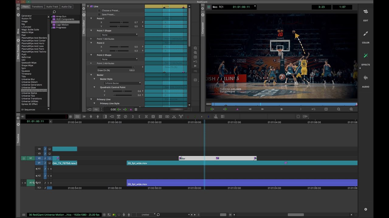
Task: Tick the Save Preset checkbox
Action: [x=99, y=15]
